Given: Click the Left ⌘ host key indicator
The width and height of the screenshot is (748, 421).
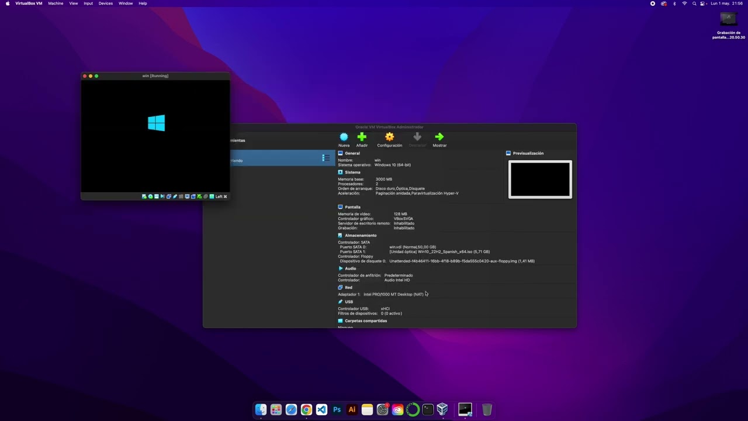Looking at the screenshot, I should (221, 196).
